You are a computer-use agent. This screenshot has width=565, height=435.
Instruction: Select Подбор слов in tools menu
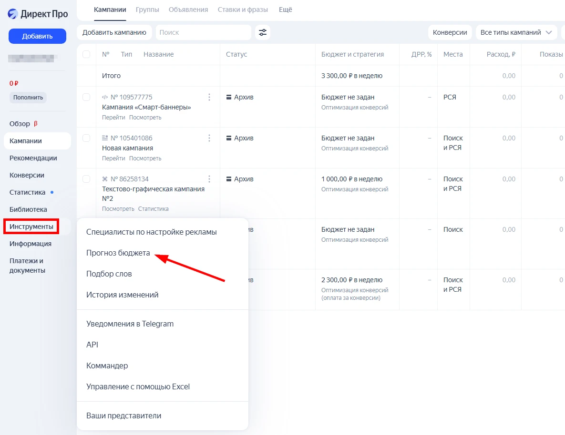pos(109,274)
